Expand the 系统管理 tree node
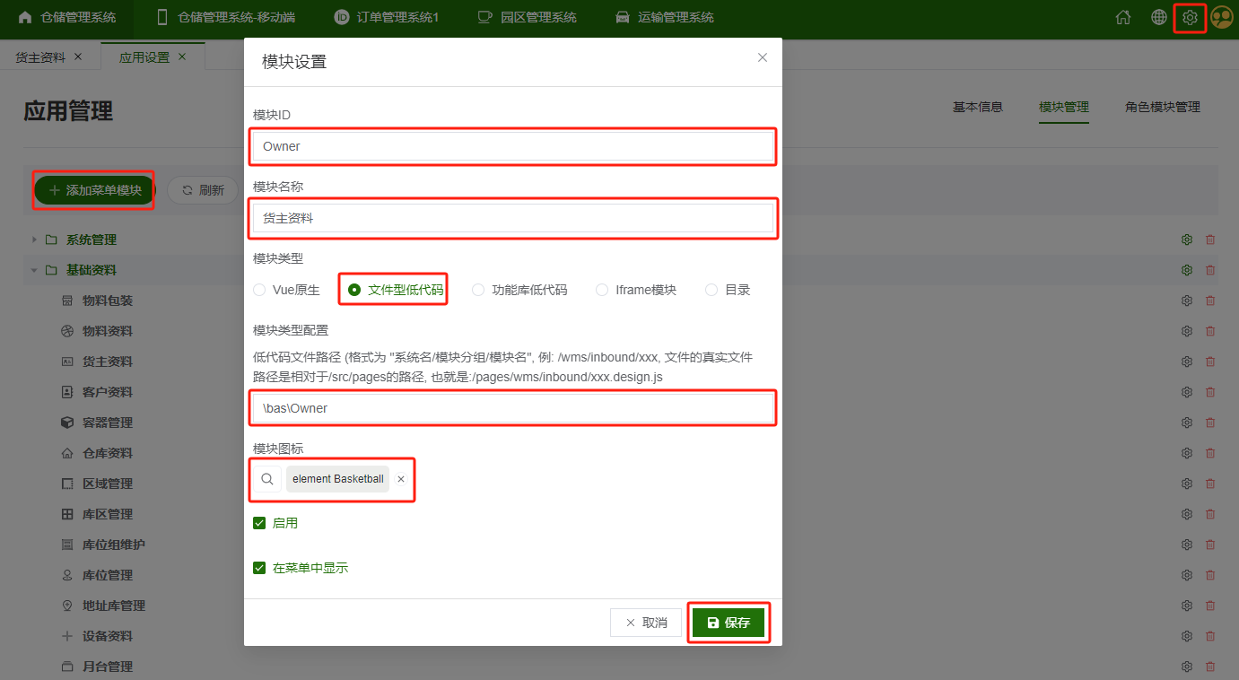Viewport: 1239px width, 680px height. [34, 240]
